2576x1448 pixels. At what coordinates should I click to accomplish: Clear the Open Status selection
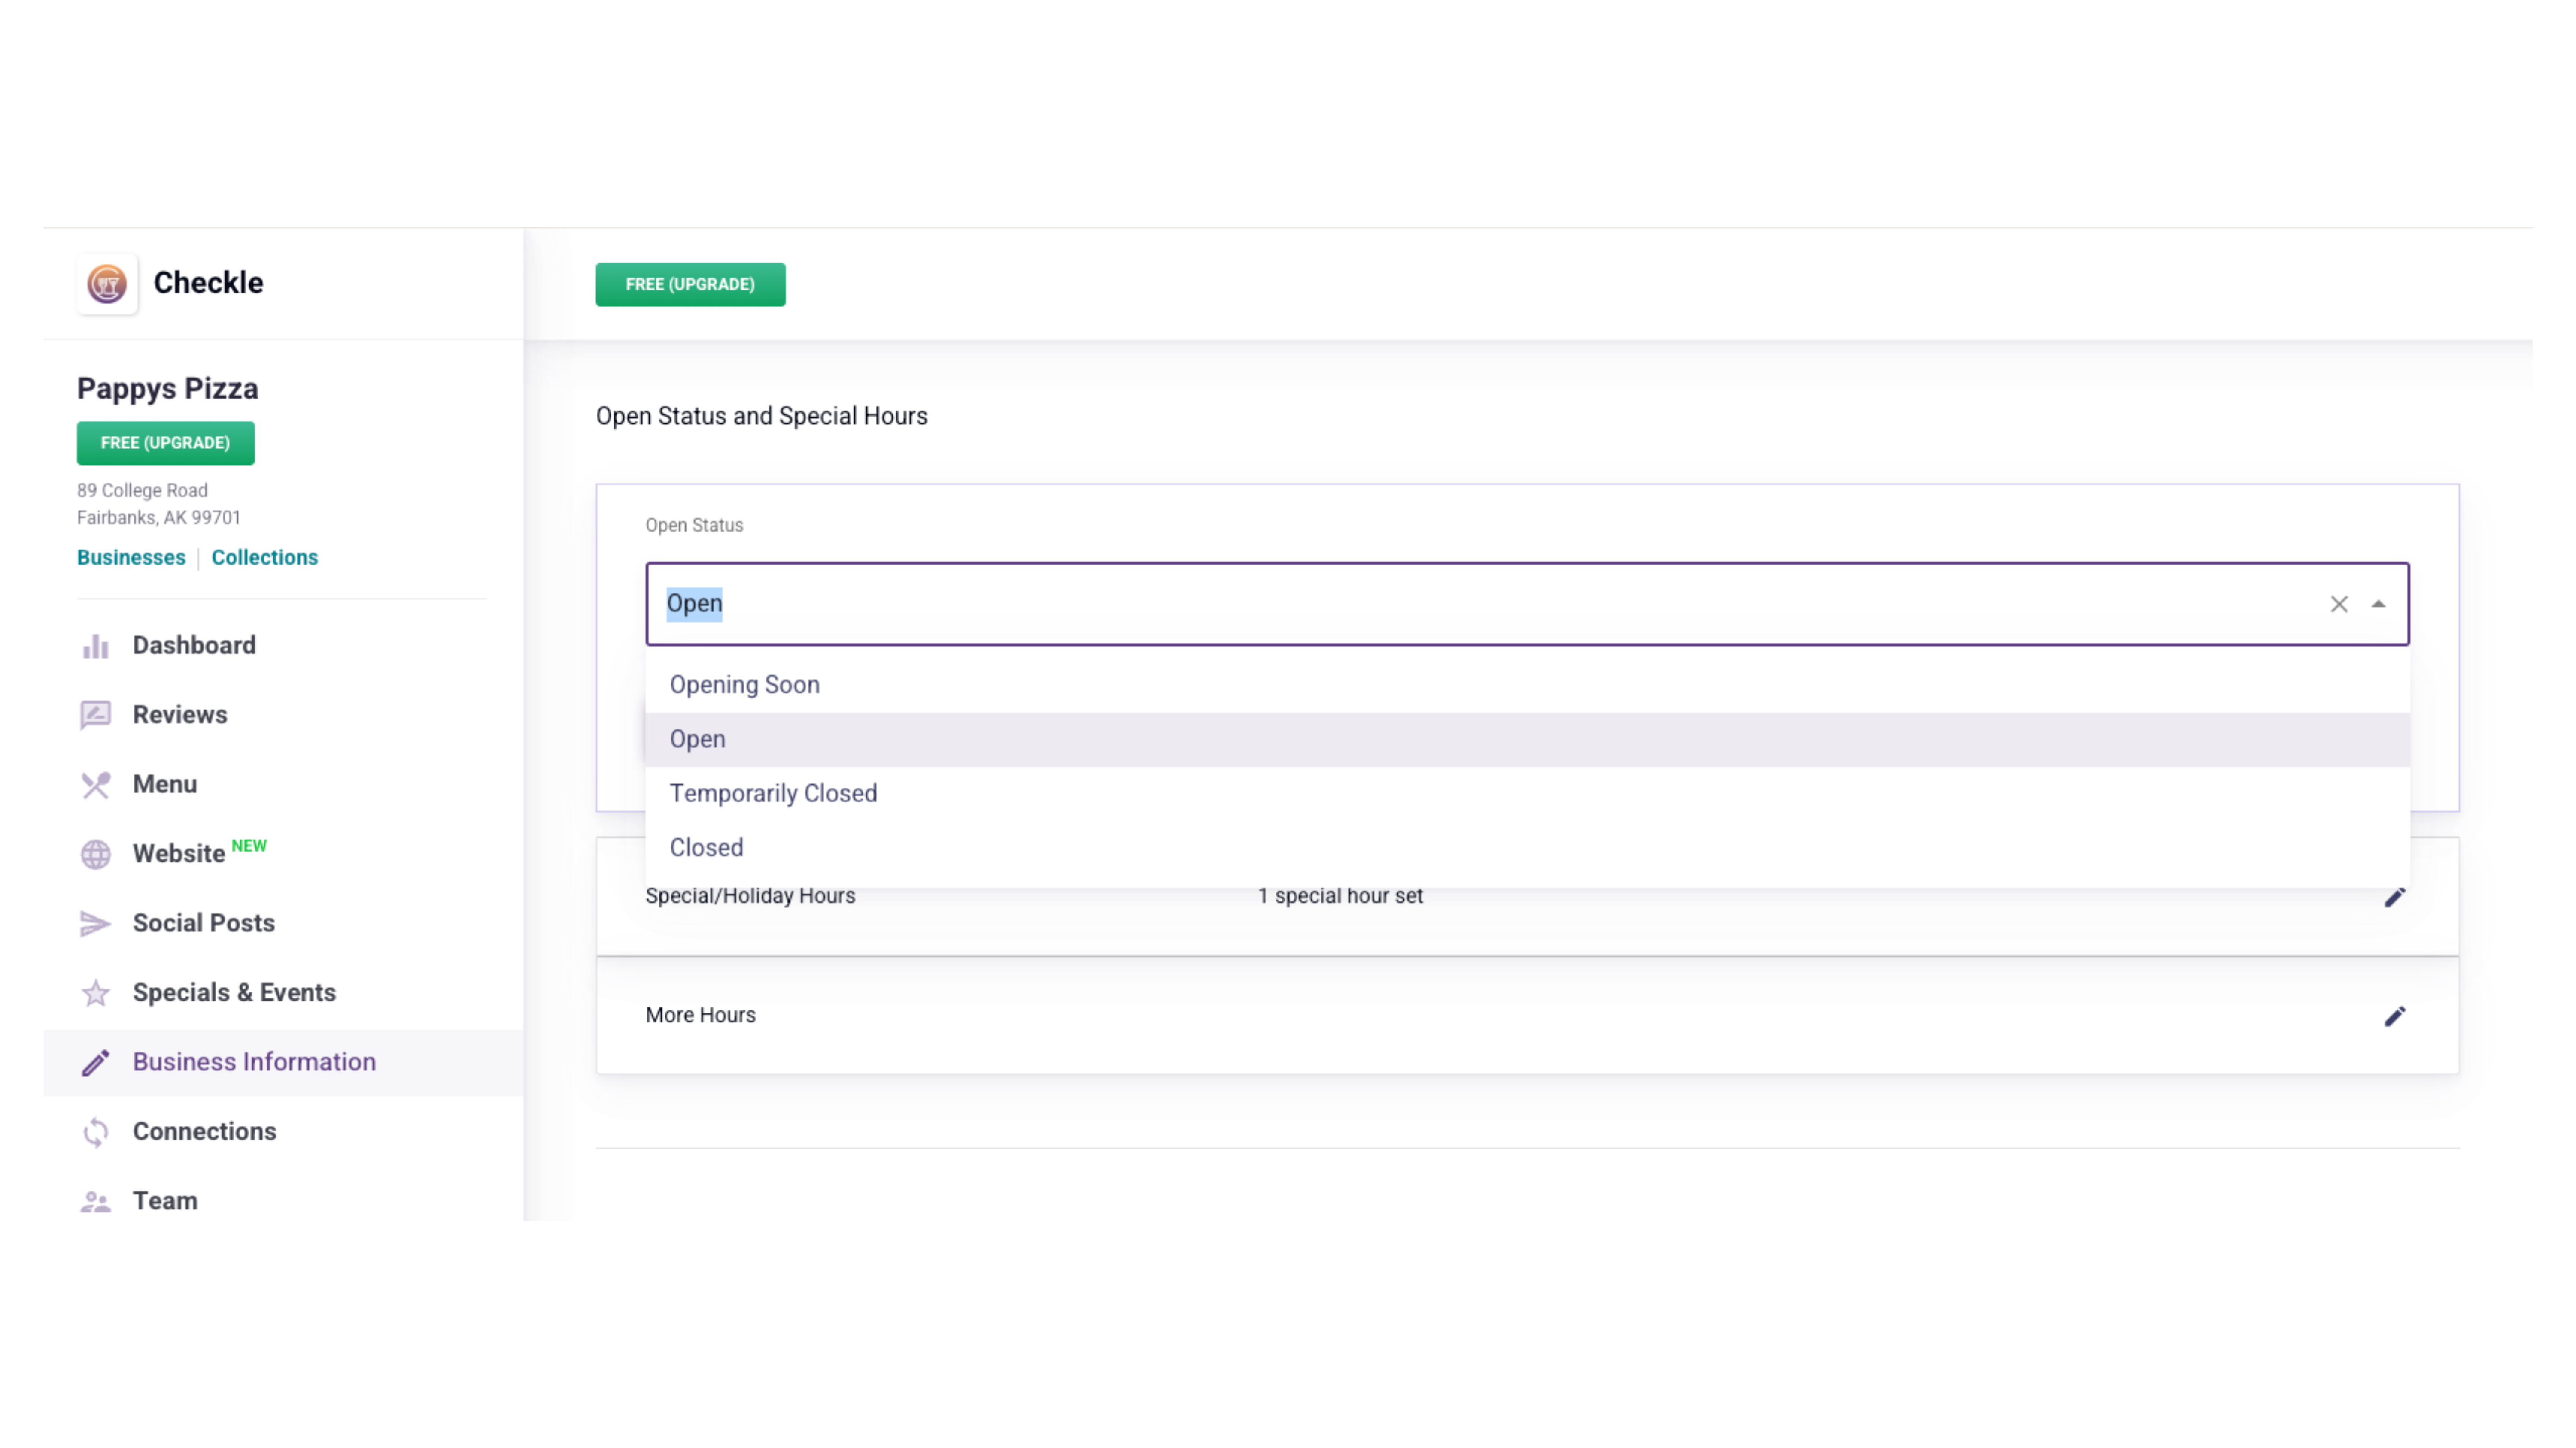[x=2339, y=605]
